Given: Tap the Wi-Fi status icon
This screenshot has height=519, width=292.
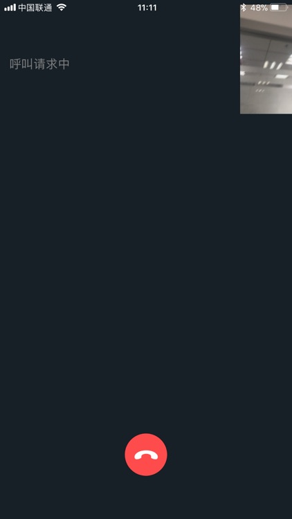Looking at the screenshot, I should pos(62,8).
